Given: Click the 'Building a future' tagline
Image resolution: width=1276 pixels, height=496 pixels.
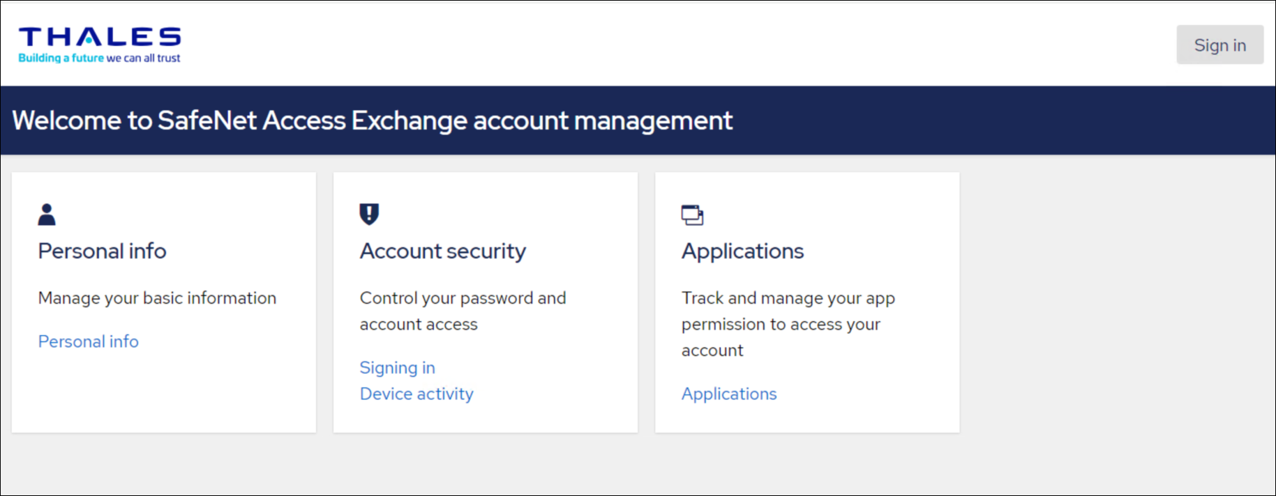Looking at the screenshot, I should [x=99, y=59].
